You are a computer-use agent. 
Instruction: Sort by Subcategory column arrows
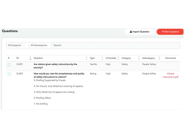tap(159, 58)
